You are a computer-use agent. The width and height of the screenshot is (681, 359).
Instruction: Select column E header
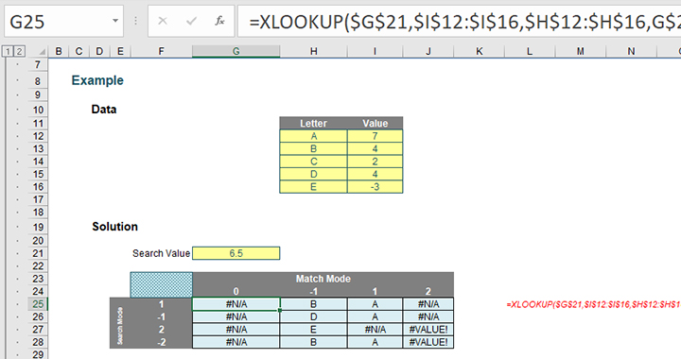120,51
